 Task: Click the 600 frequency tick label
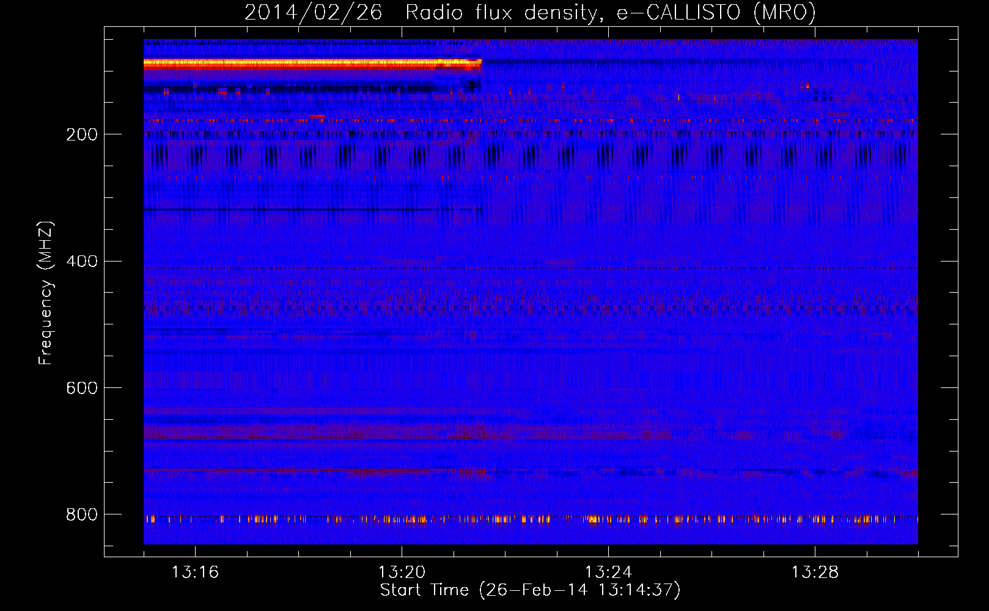(82, 389)
